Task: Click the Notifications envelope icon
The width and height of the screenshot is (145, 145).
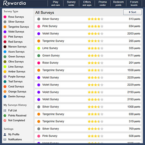Action: [5, 140]
